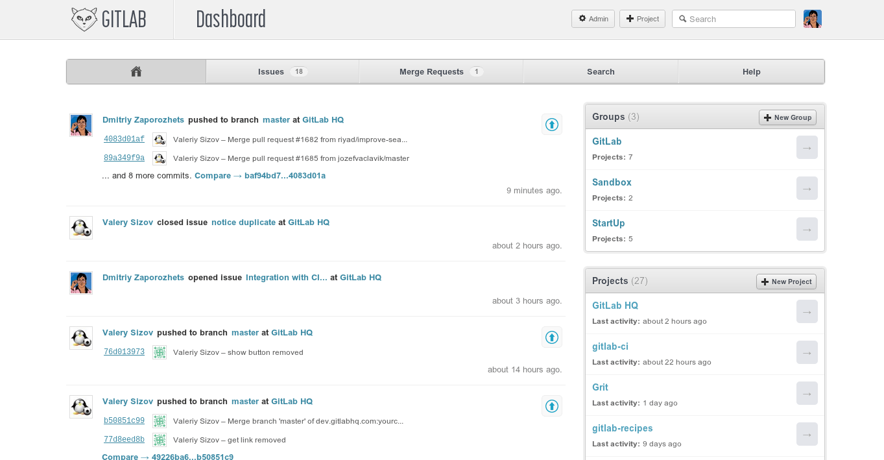Click arrow next to Sandbox group
The image size is (884, 460).
[x=807, y=188]
